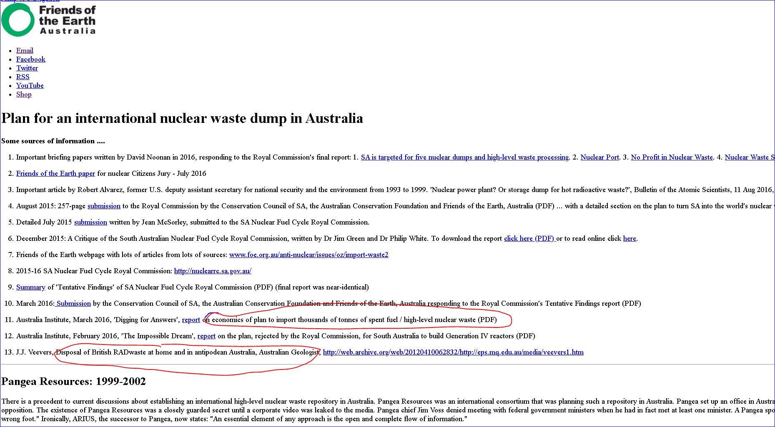
Task: Click the Nuclear Port briefing paper link
Action: (x=599, y=157)
